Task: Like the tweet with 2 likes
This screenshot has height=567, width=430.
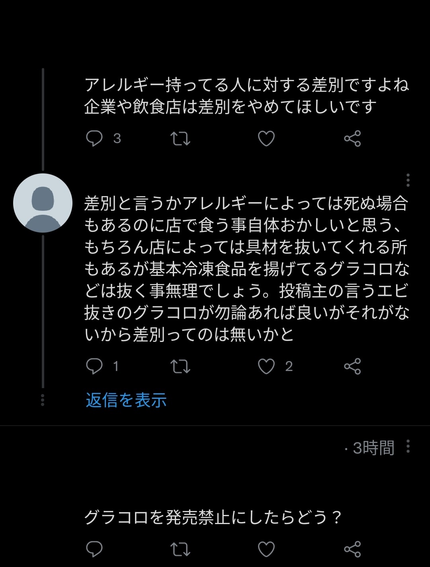Action: click(x=266, y=366)
